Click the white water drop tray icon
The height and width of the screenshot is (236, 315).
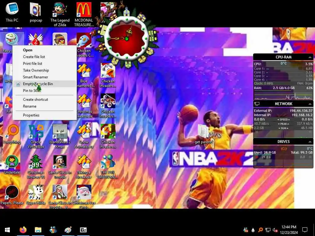pos(253,230)
